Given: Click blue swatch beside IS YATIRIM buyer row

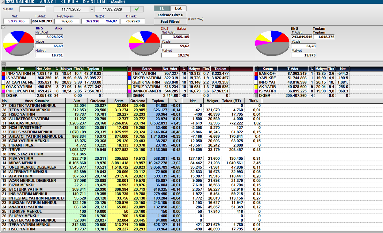Looking at the screenshot, I should click(x=4, y=78).
